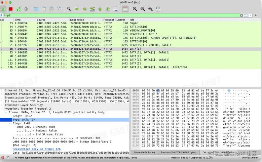The height and width of the screenshot is (162, 262).
Task: Click the Info column header
Action: coord(195,20)
